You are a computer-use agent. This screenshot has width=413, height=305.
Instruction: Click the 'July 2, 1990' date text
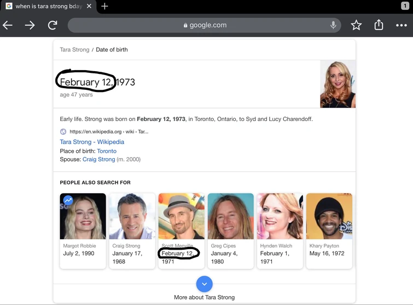tap(78, 254)
